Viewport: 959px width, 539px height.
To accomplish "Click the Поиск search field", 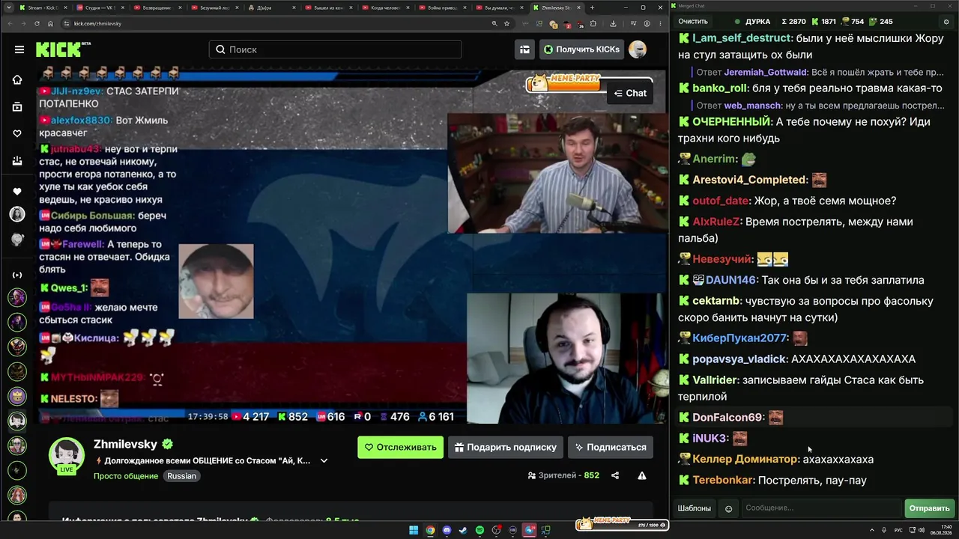I will pyautogui.click(x=335, y=49).
